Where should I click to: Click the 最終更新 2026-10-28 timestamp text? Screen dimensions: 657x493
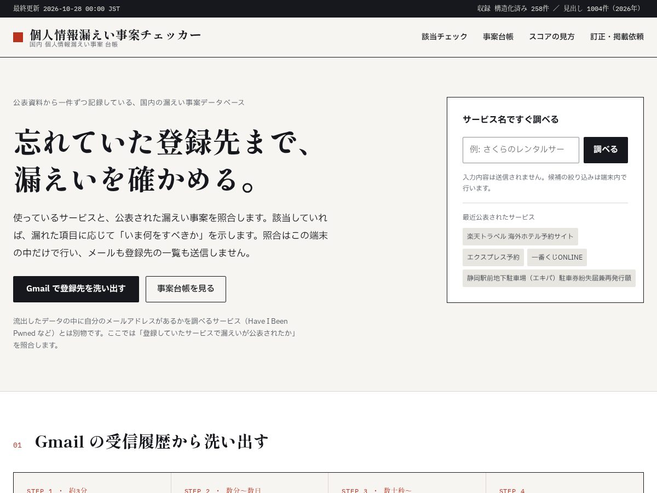(x=66, y=9)
